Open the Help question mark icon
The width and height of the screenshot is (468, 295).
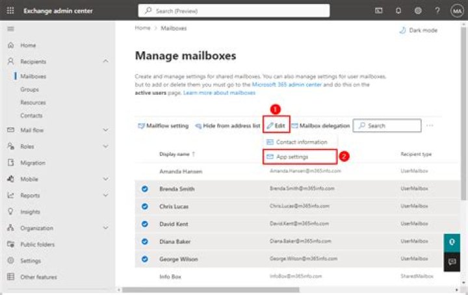click(x=437, y=11)
